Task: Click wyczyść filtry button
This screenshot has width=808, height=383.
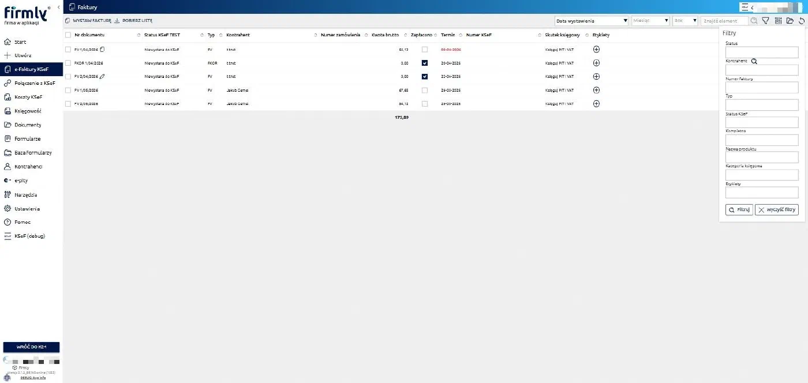Action: pos(777,210)
